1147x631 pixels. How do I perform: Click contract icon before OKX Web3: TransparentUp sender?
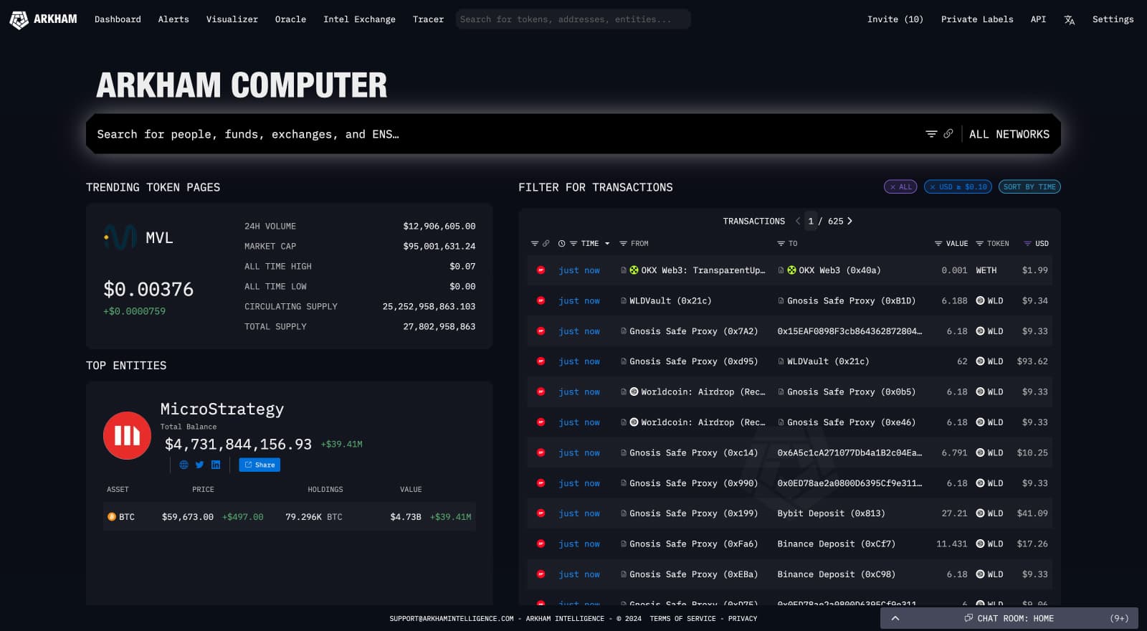(624, 270)
